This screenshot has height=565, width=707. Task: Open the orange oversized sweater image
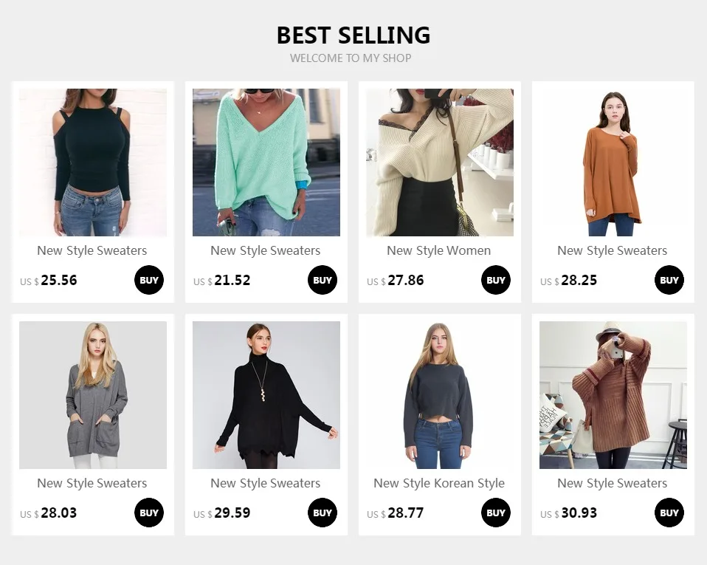[613, 162]
